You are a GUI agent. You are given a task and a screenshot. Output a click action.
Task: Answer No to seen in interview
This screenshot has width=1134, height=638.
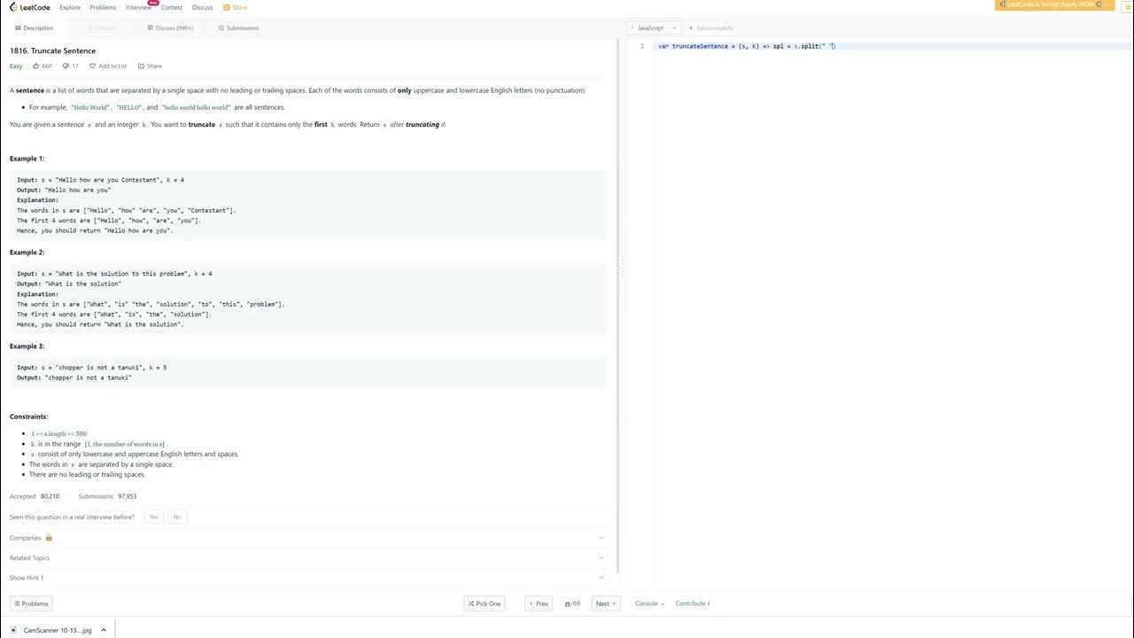pyautogui.click(x=177, y=517)
